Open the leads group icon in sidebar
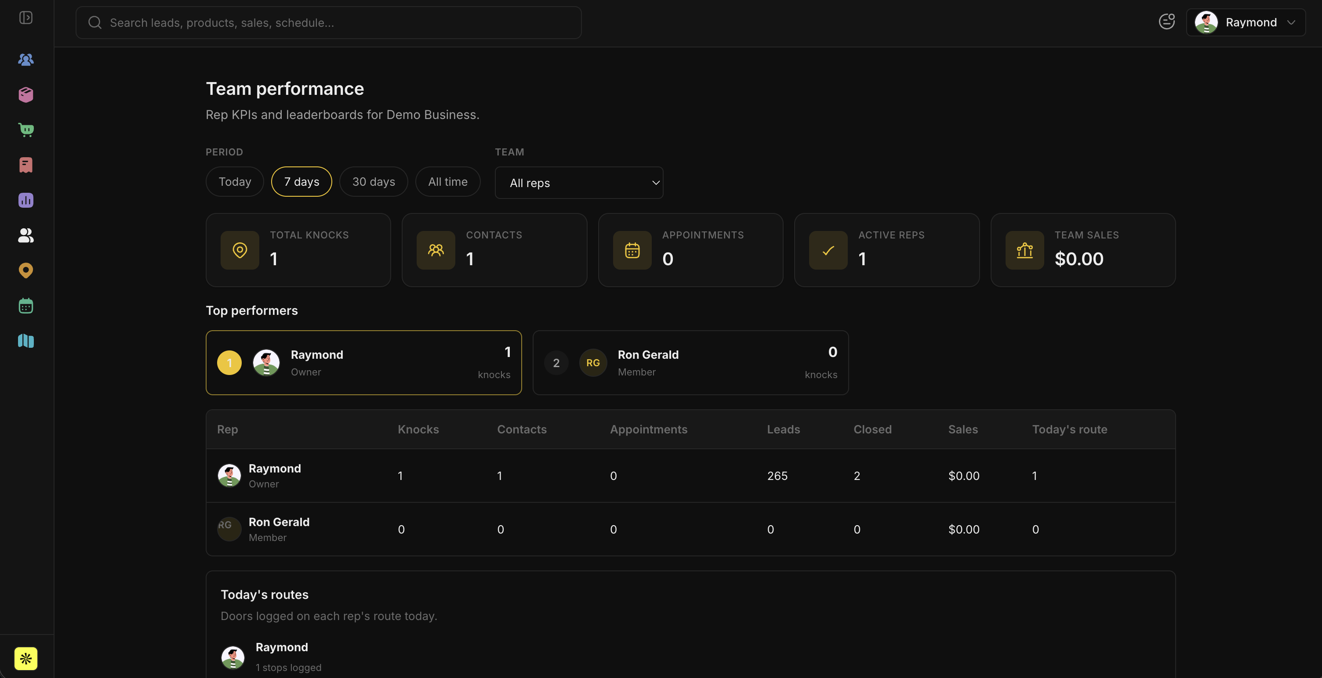Viewport: 1322px width, 678px height. tap(25, 59)
